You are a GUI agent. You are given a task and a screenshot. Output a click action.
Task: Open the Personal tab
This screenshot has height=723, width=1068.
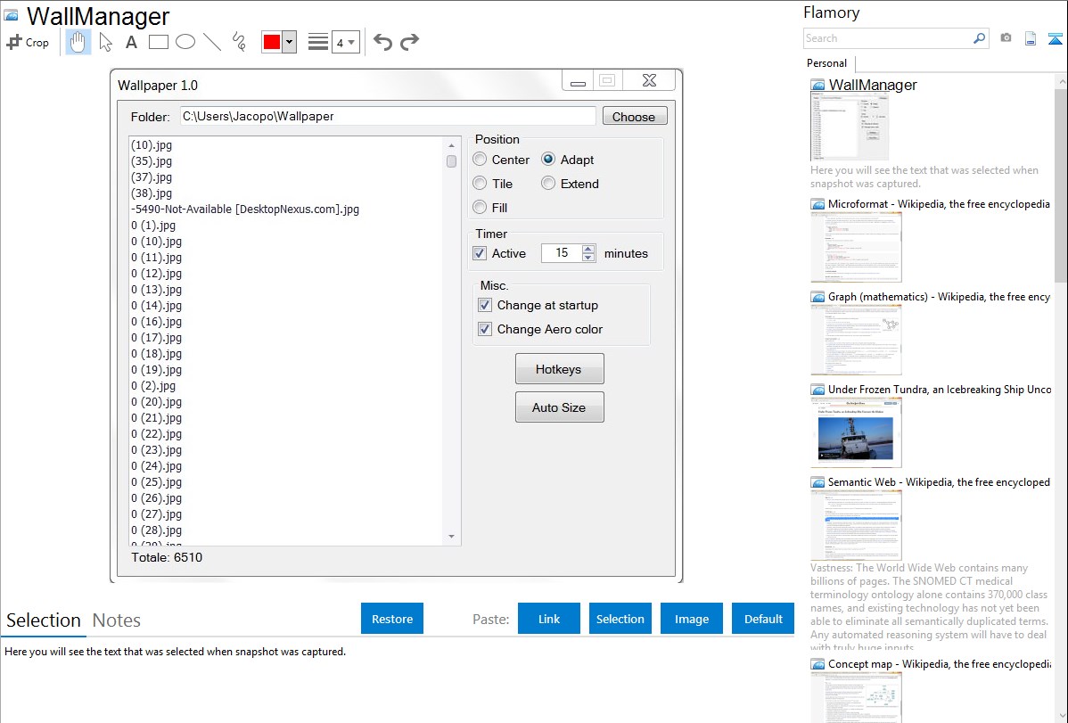click(826, 63)
